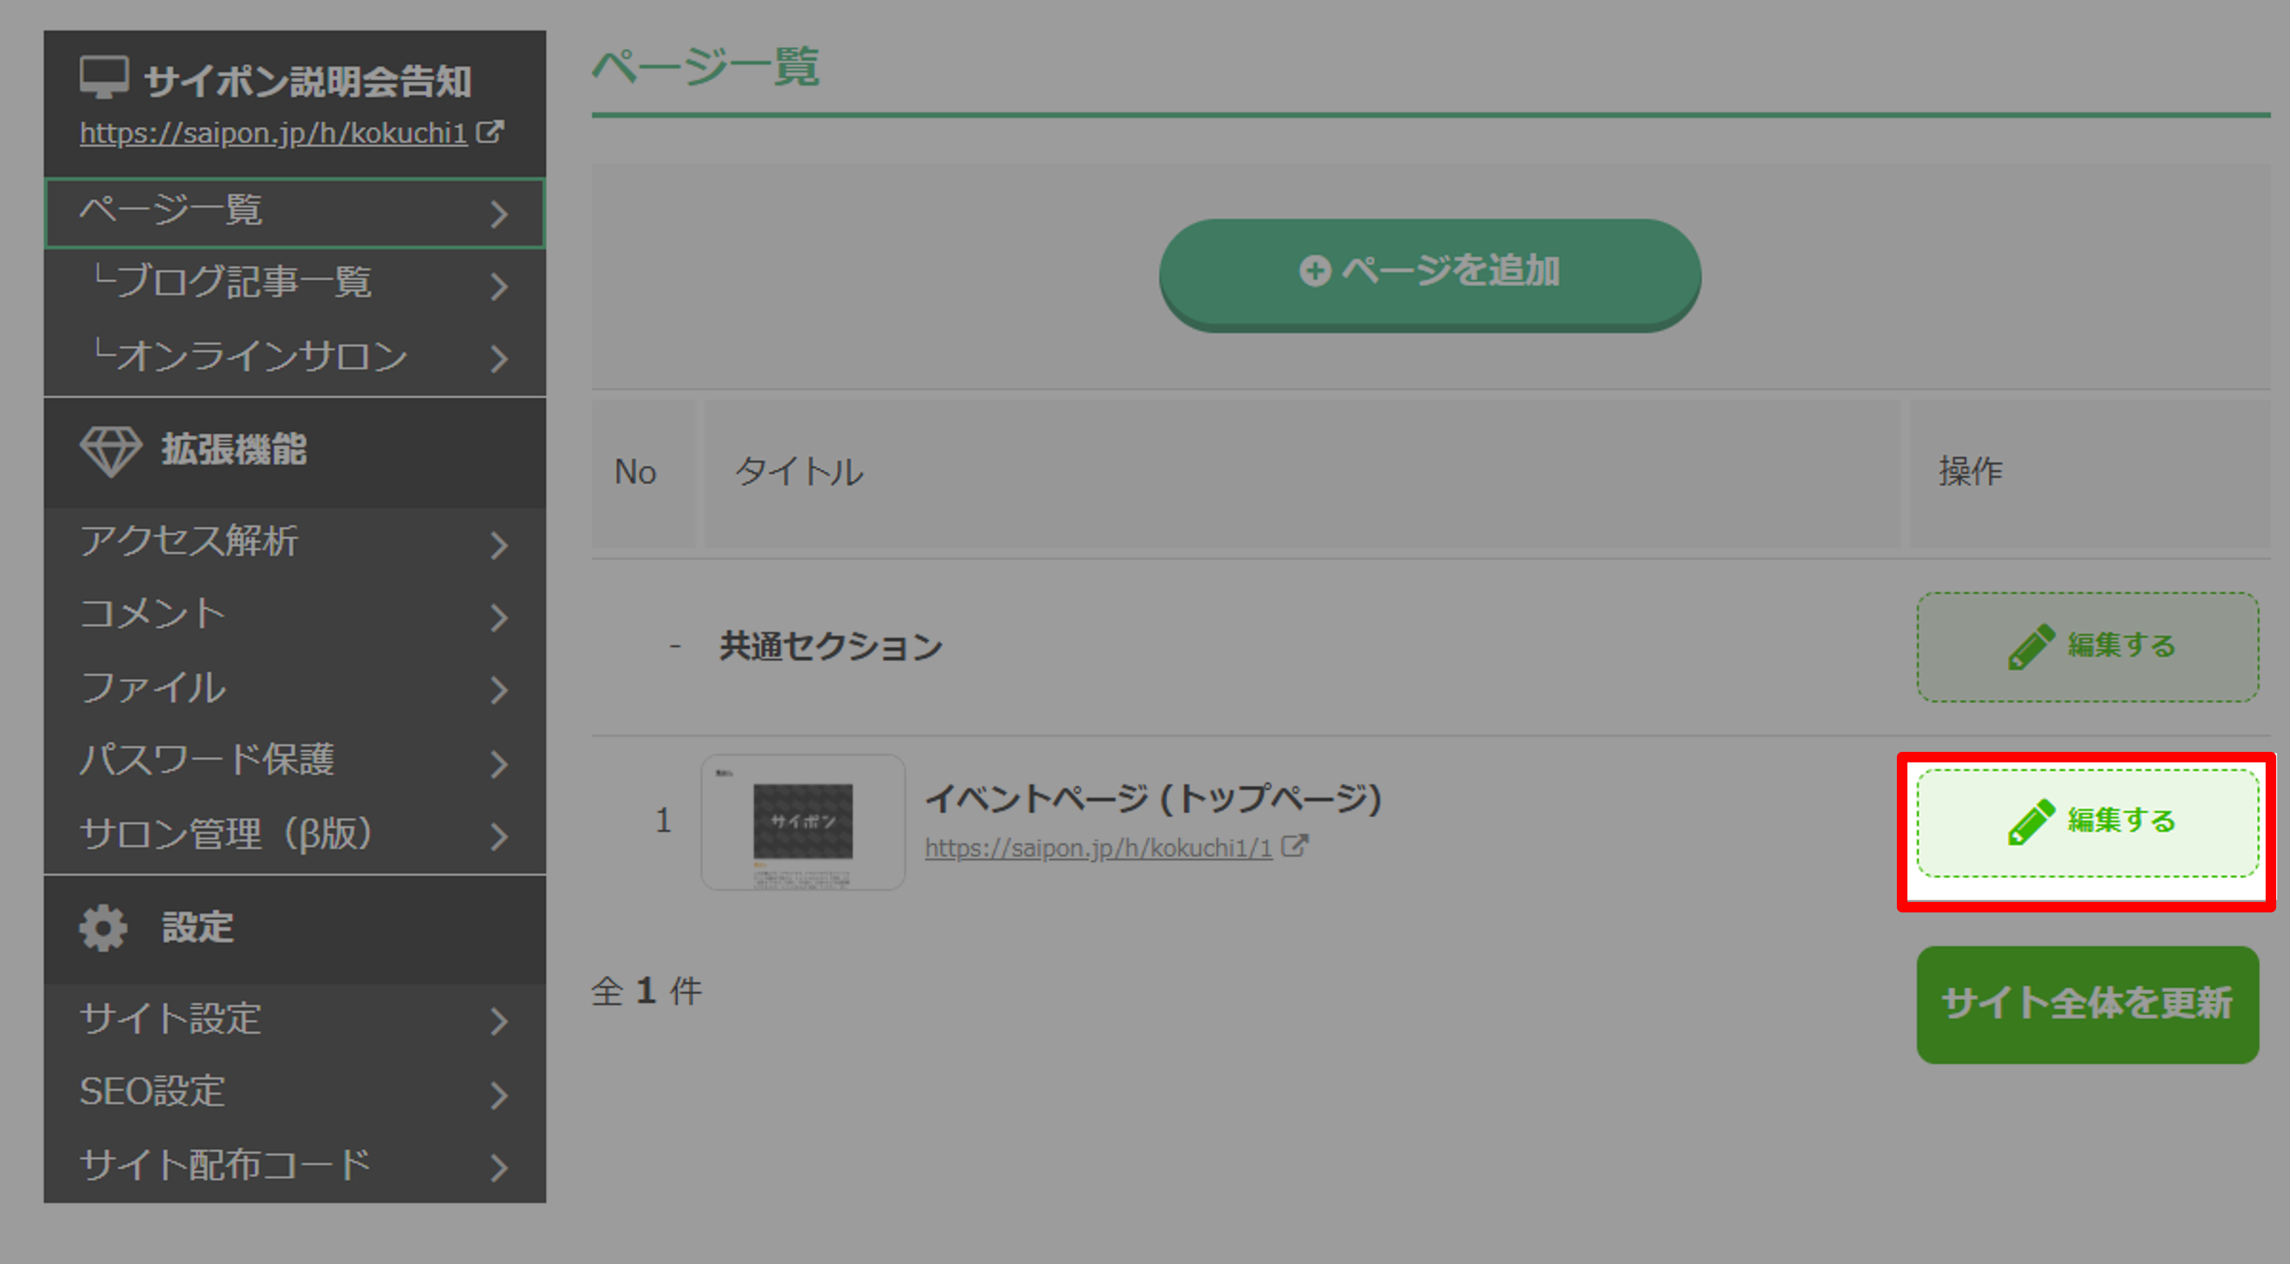Click pencil icon in 共通セクション row
Screen dimensions: 2290x1264
2030,646
